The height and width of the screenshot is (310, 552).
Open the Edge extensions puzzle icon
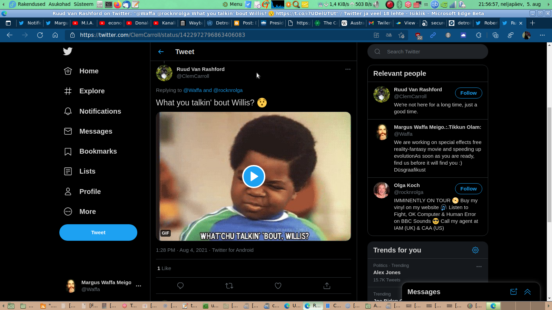coord(479,35)
